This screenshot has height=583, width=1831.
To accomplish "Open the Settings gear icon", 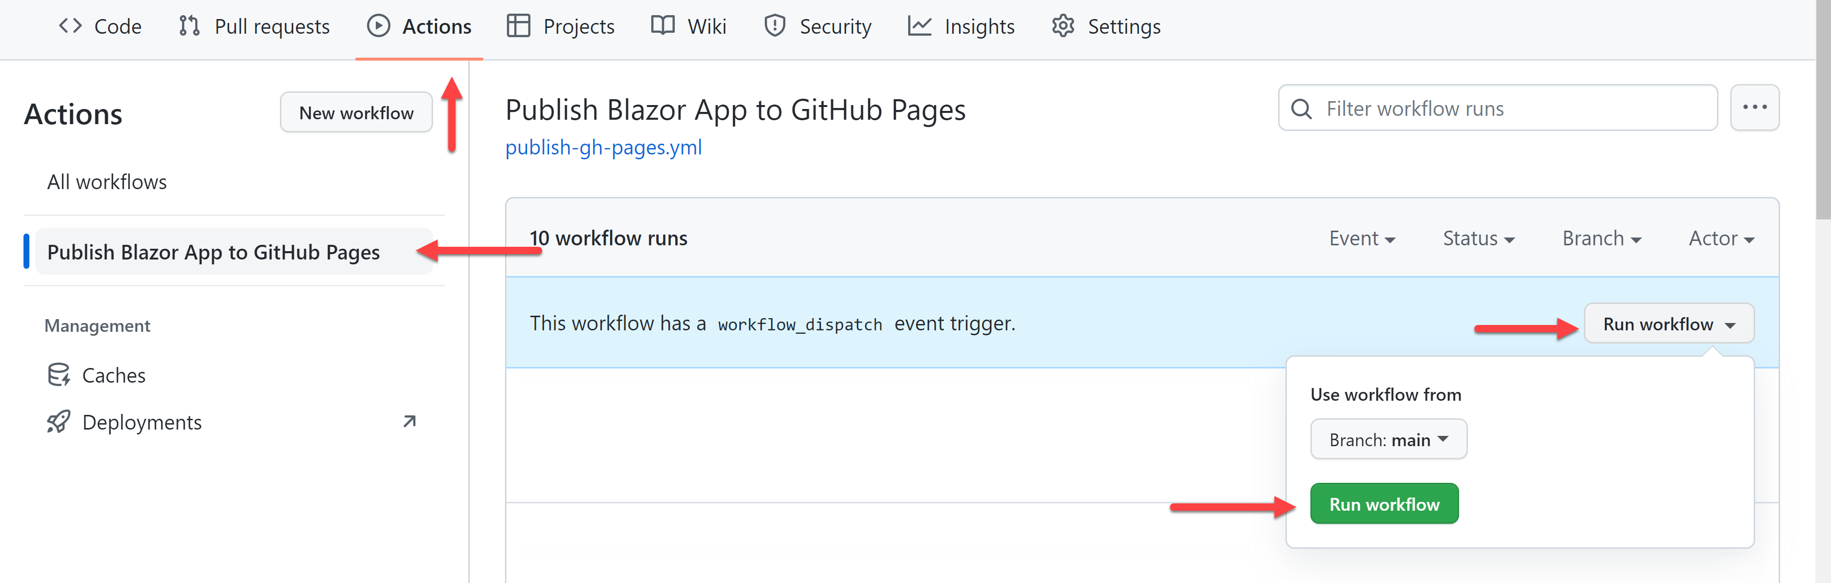I will (1063, 26).
